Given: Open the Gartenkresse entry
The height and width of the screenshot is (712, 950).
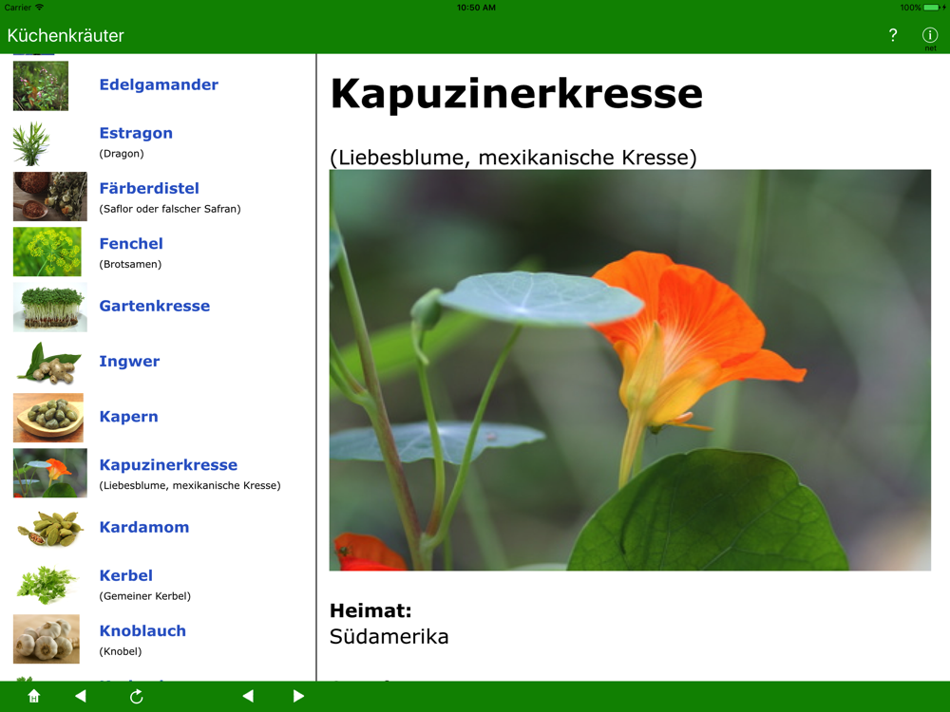Looking at the screenshot, I should pos(154,306).
